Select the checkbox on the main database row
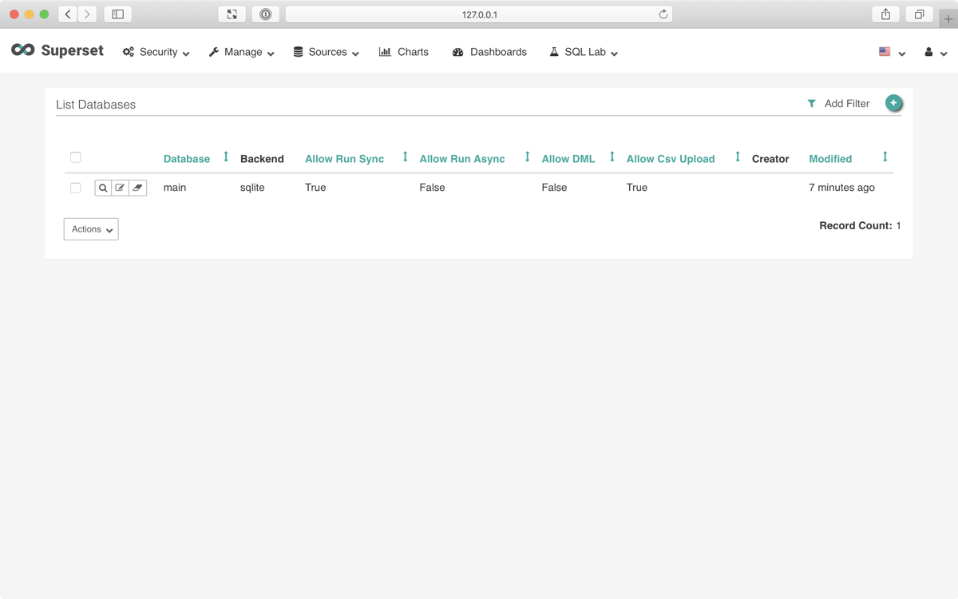 pos(75,188)
